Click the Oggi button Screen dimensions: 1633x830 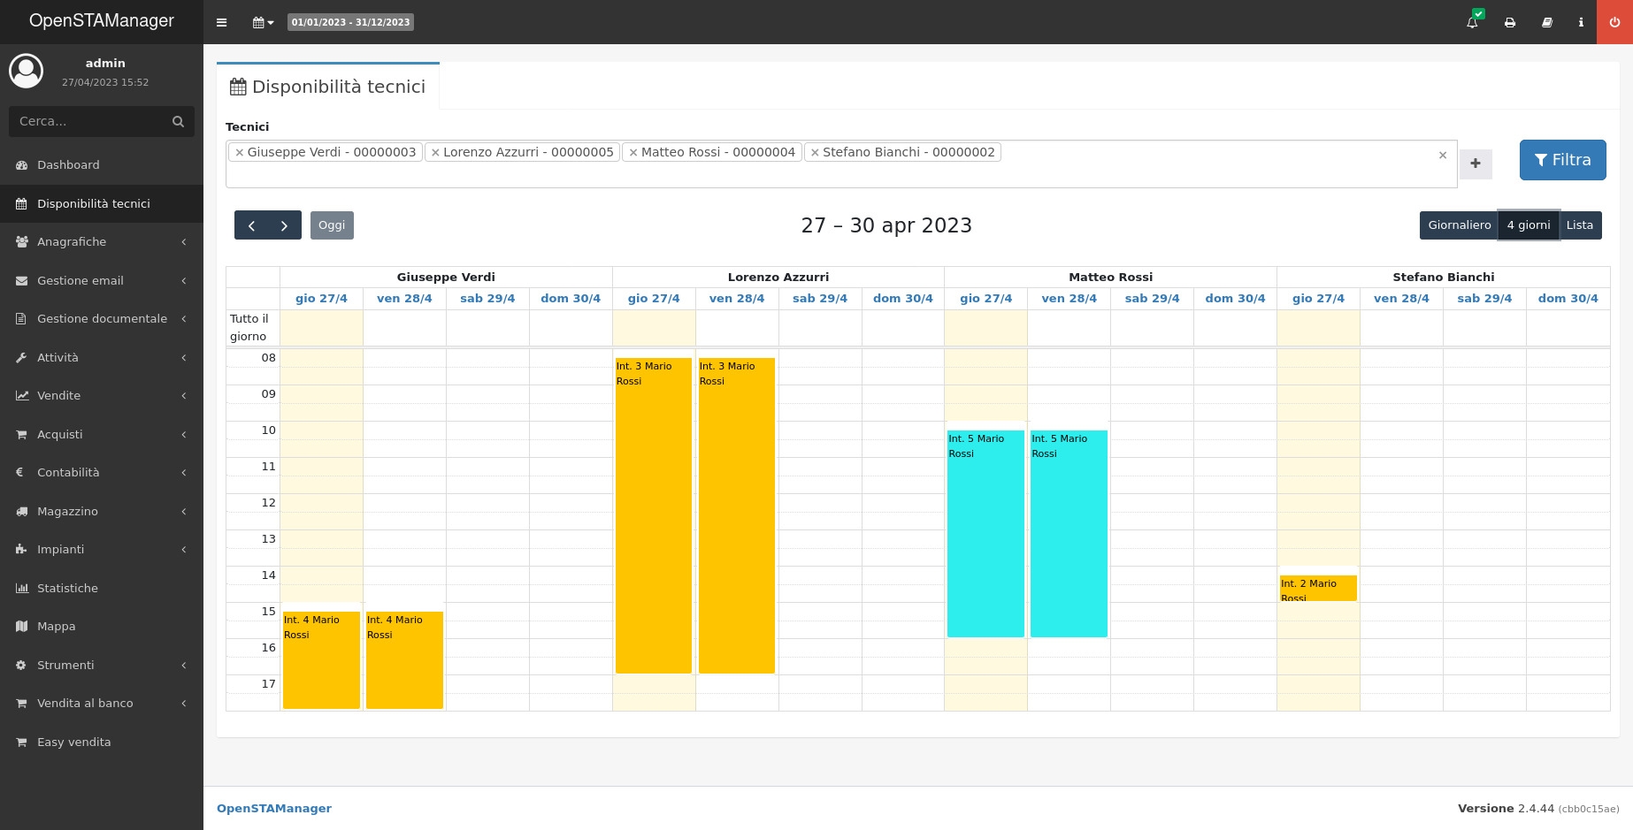pyautogui.click(x=332, y=225)
